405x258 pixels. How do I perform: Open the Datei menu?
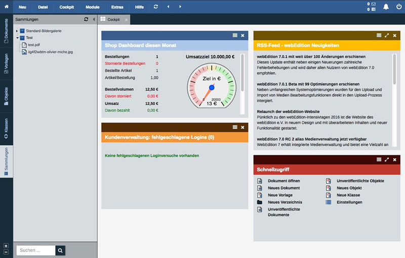click(x=43, y=7)
